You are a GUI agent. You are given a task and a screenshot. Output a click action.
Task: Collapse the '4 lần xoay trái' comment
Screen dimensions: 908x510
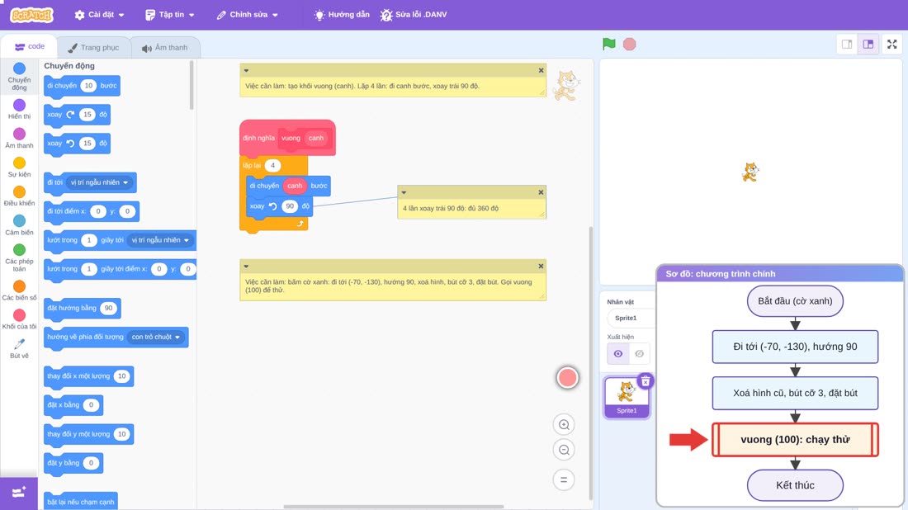404,192
